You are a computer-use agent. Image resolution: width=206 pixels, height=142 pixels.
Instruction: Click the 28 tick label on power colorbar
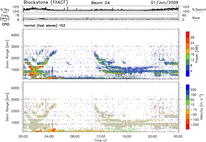coord(192,37)
